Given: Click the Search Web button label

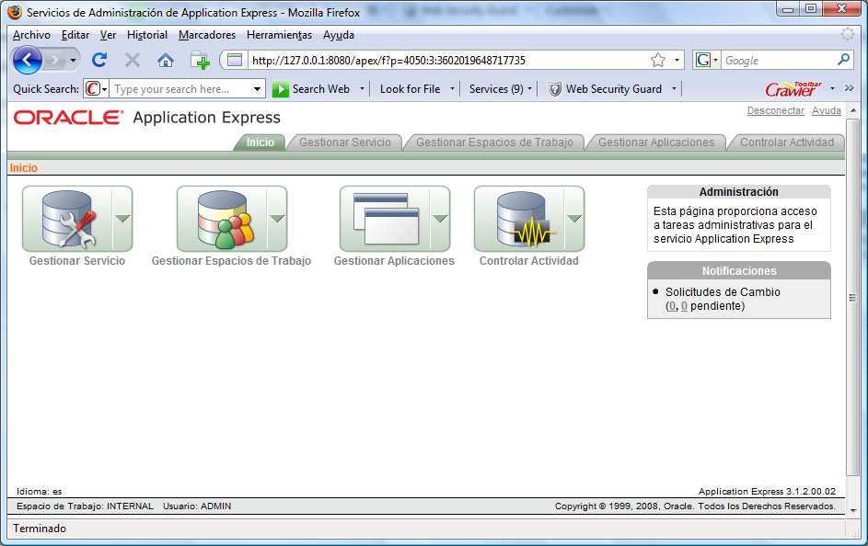Looking at the screenshot, I should [x=321, y=89].
